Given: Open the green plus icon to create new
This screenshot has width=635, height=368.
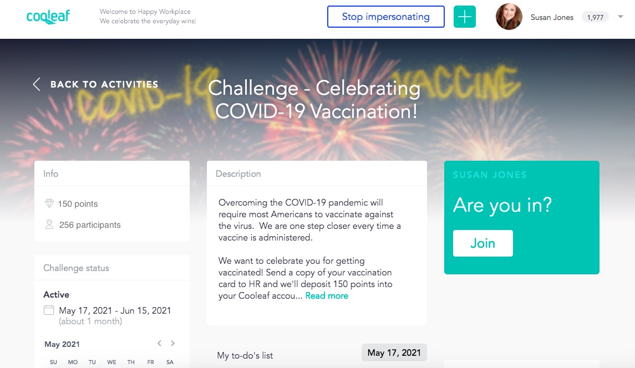Looking at the screenshot, I should pyautogui.click(x=464, y=16).
